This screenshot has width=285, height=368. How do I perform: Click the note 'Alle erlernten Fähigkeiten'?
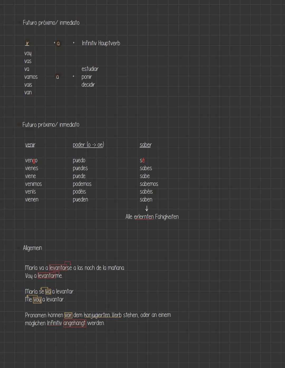pos(152,217)
